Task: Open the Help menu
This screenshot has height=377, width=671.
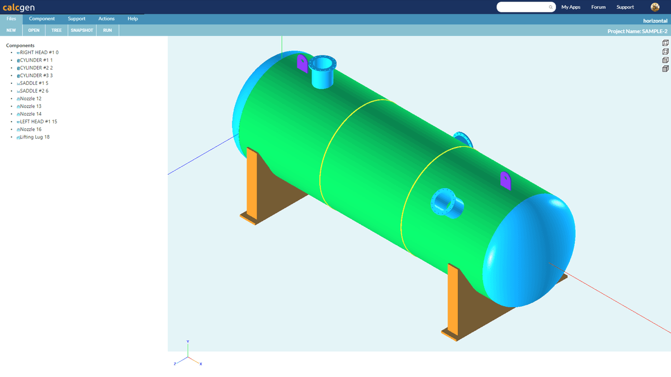Action: click(x=133, y=19)
